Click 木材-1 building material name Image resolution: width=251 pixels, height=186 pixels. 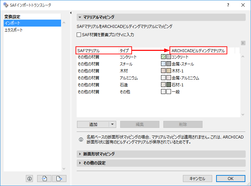tap(178, 71)
